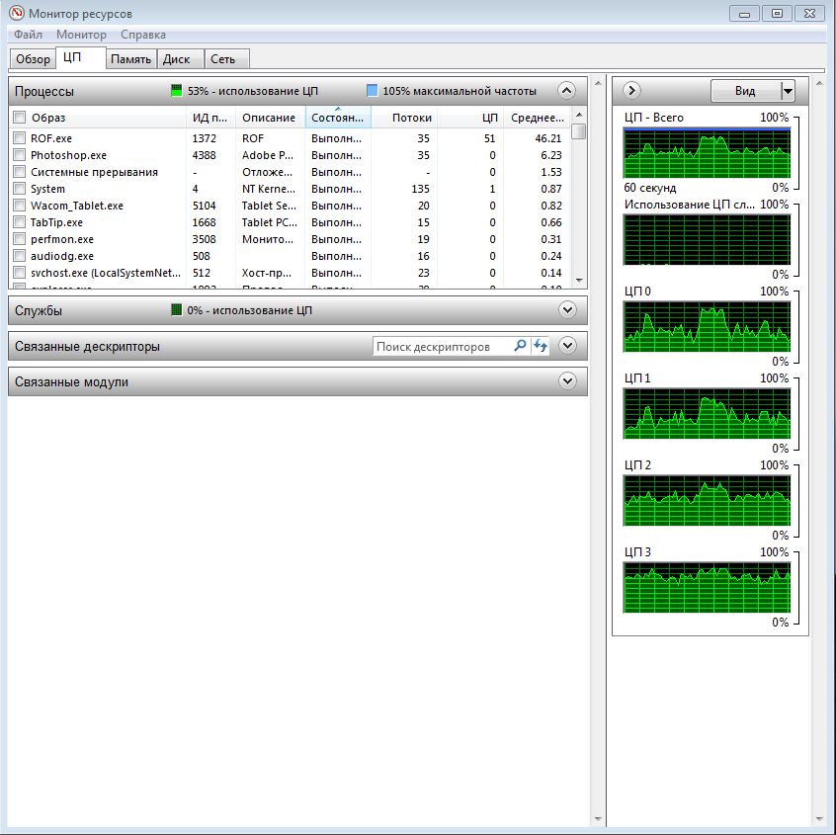Sort processes by the Потоки column
836x835 pixels.
405,118
